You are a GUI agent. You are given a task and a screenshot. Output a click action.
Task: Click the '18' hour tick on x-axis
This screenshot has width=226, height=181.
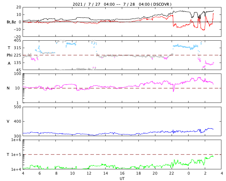pyautogui.click(x=138, y=173)
